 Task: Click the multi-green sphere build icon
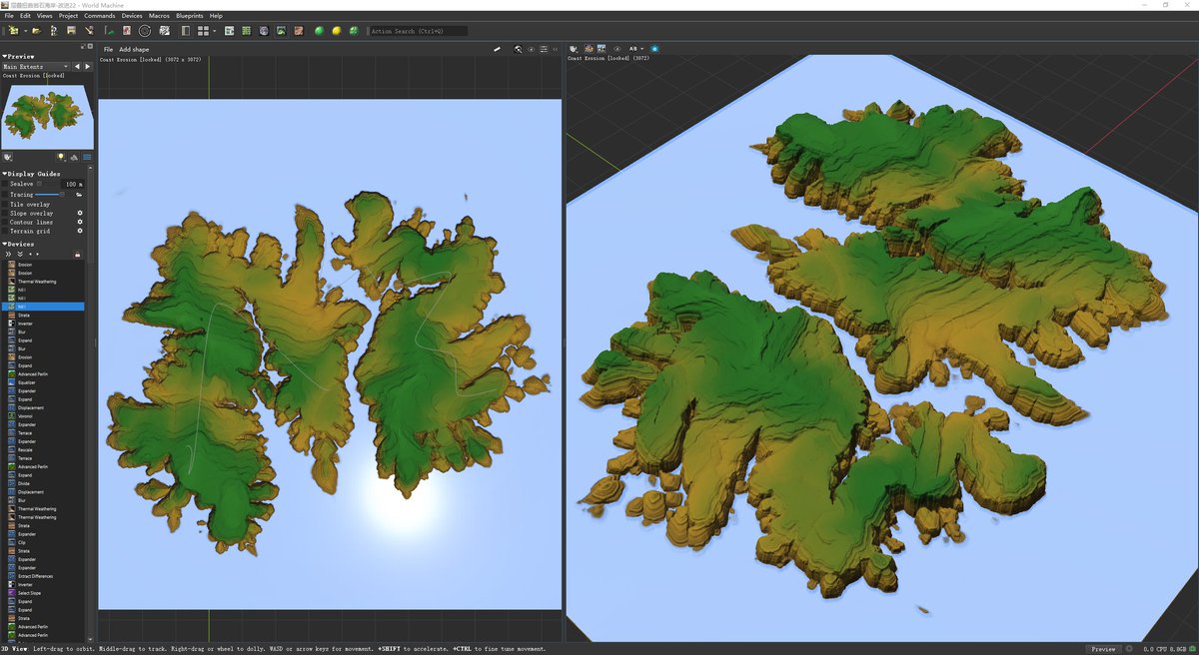click(x=354, y=31)
